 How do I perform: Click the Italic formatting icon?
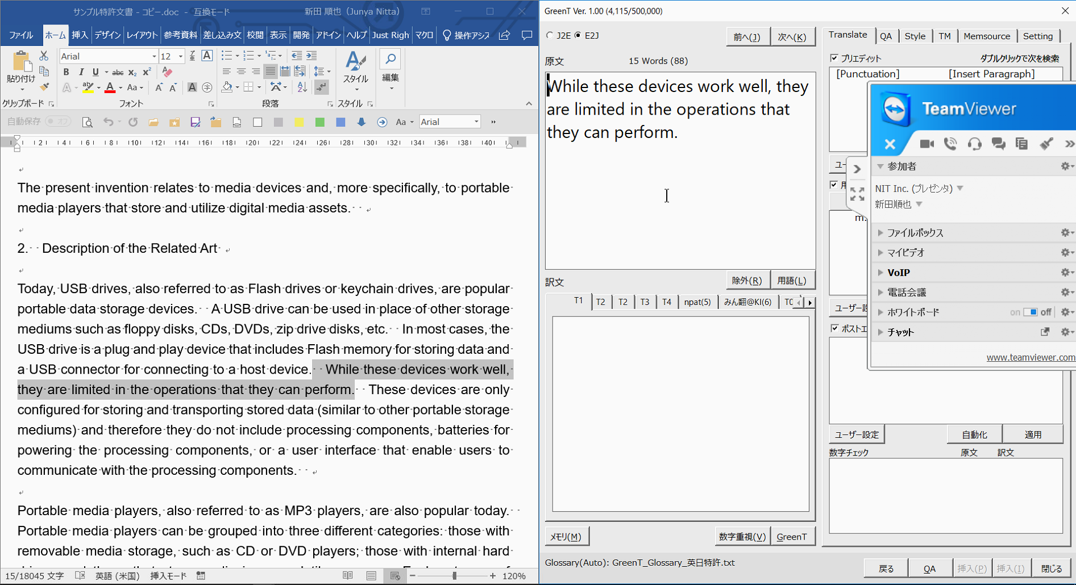(81, 72)
